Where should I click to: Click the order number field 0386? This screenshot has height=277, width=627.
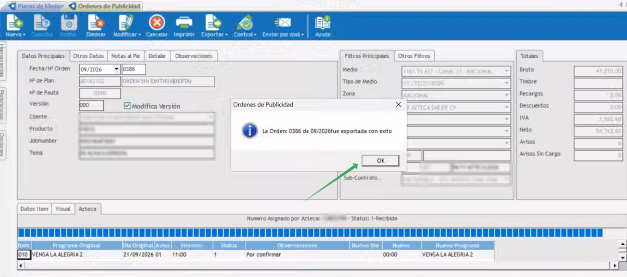tap(134, 69)
